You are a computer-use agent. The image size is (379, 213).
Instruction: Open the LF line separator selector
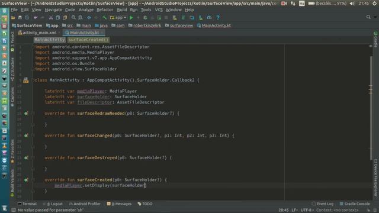(295, 210)
